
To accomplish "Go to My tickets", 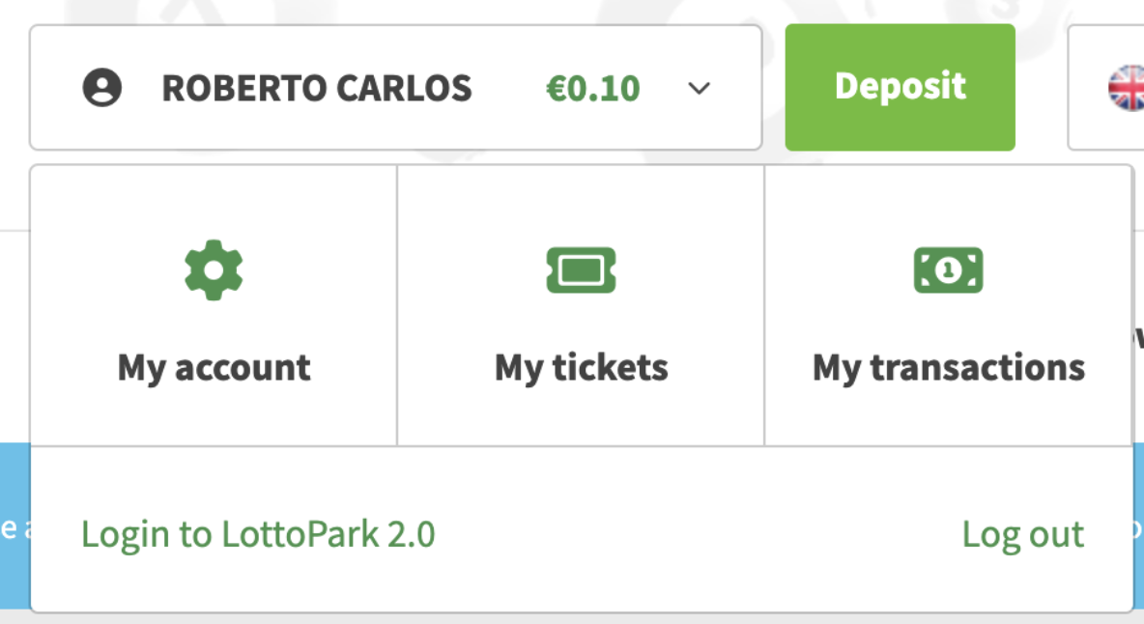I will (x=582, y=367).
